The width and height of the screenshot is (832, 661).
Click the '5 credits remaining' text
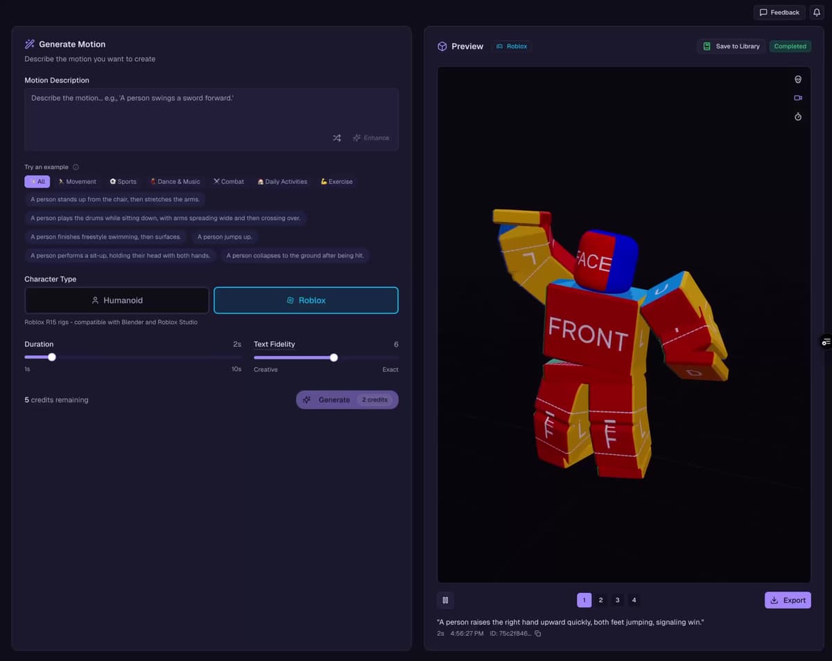56,400
